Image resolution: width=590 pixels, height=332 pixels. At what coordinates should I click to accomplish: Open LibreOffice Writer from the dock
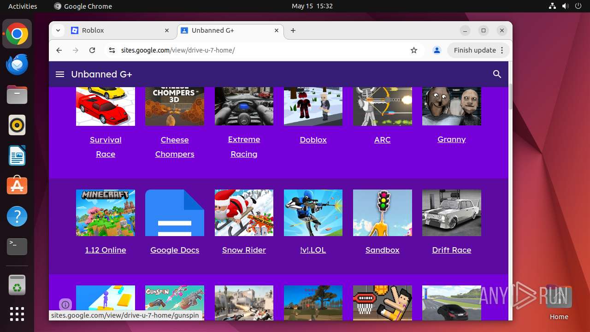(17, 155)
